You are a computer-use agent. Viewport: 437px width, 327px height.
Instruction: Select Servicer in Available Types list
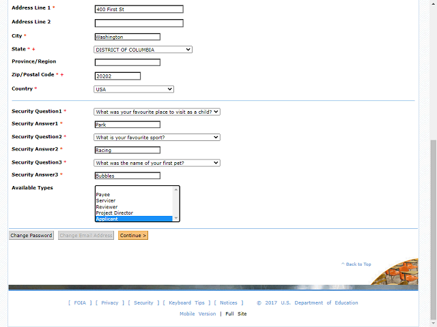click(134, 201)
